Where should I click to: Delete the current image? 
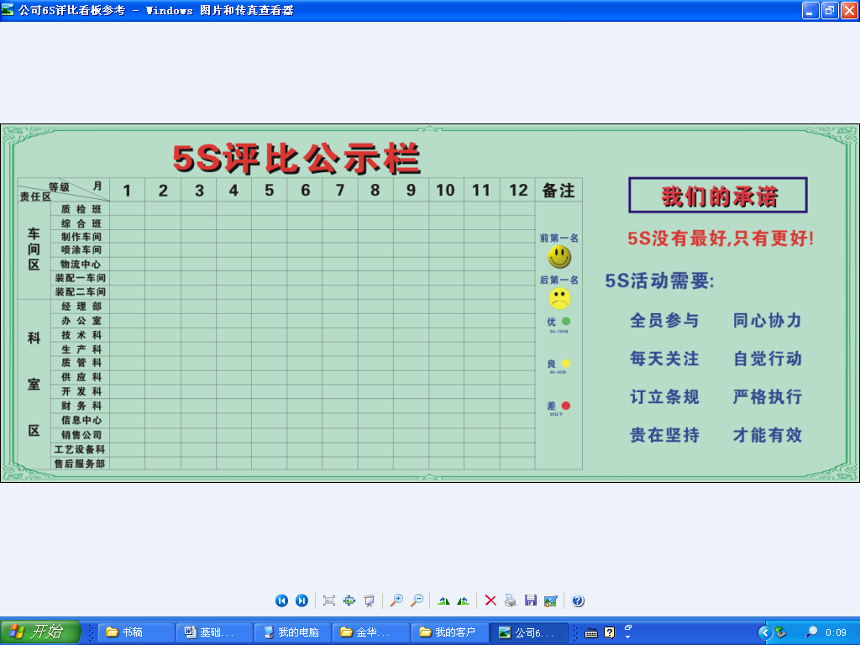click(x=490, y=600)
